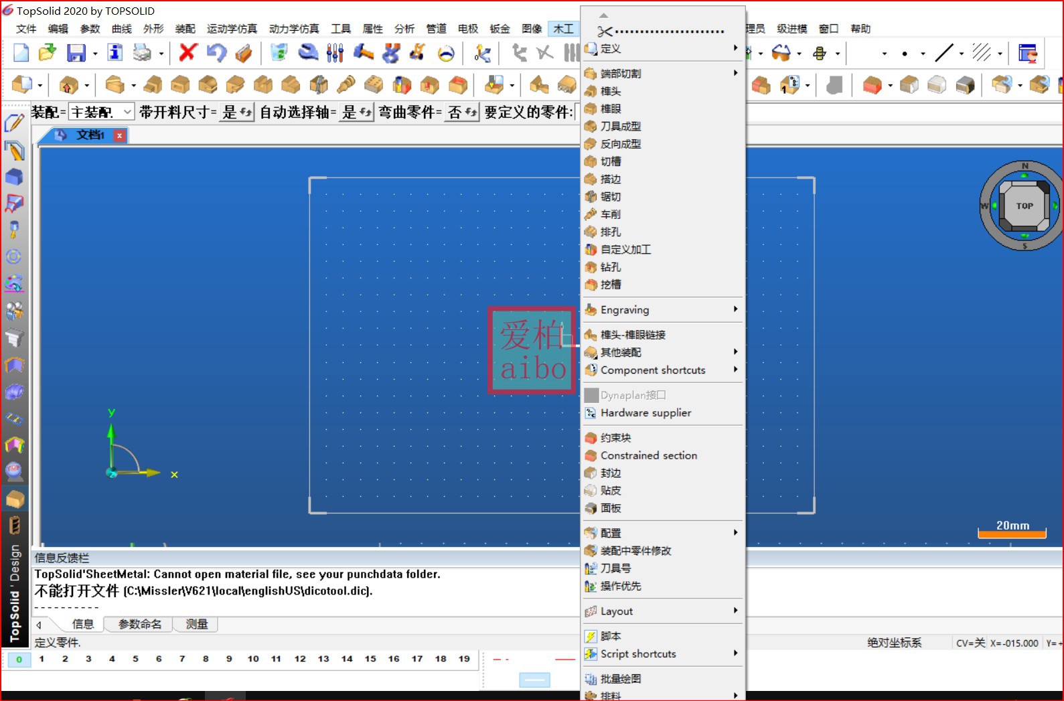
Task: Click the white edged panel icon in the toolbar
Action: [937, 85]
